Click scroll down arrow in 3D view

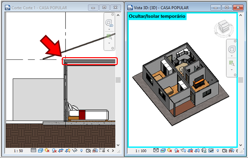pyautogui.click(x=241, y=145)
